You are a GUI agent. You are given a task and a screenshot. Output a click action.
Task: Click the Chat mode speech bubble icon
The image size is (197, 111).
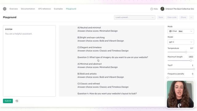(170, 31)
